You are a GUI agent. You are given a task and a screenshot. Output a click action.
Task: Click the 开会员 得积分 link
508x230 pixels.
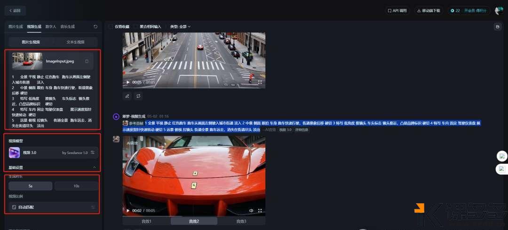click(475, 11)
